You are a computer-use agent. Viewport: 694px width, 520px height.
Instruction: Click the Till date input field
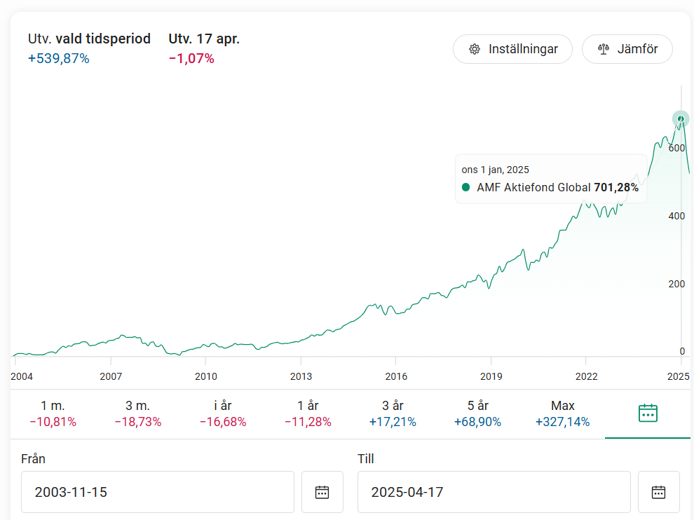494,492
